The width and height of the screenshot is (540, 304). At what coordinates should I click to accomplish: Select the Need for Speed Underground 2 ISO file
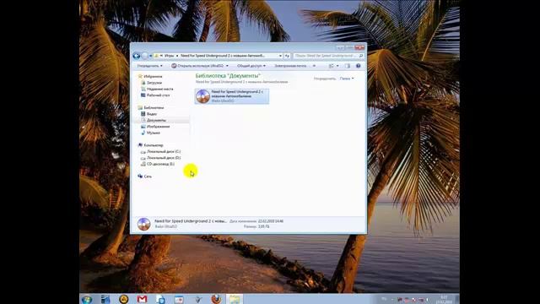[232, 96]
